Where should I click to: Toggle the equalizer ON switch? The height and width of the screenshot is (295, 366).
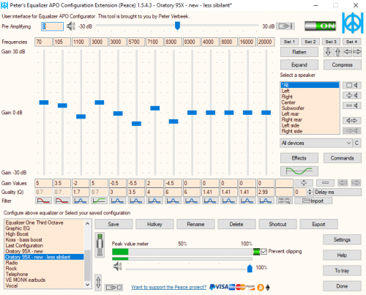[x=321, y=26]
